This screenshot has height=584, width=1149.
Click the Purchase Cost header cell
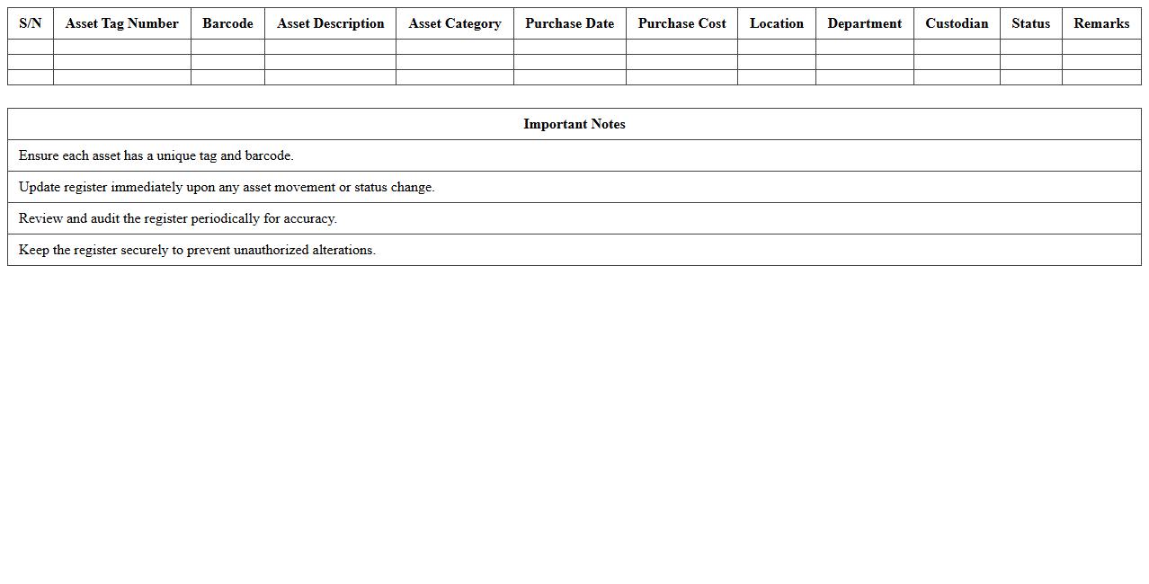(x=681, y=23)
